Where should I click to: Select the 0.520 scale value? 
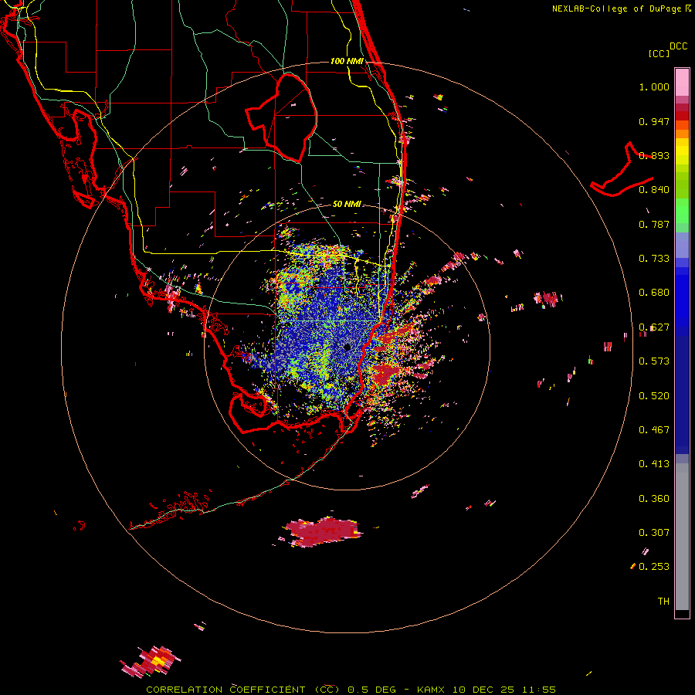654,396
